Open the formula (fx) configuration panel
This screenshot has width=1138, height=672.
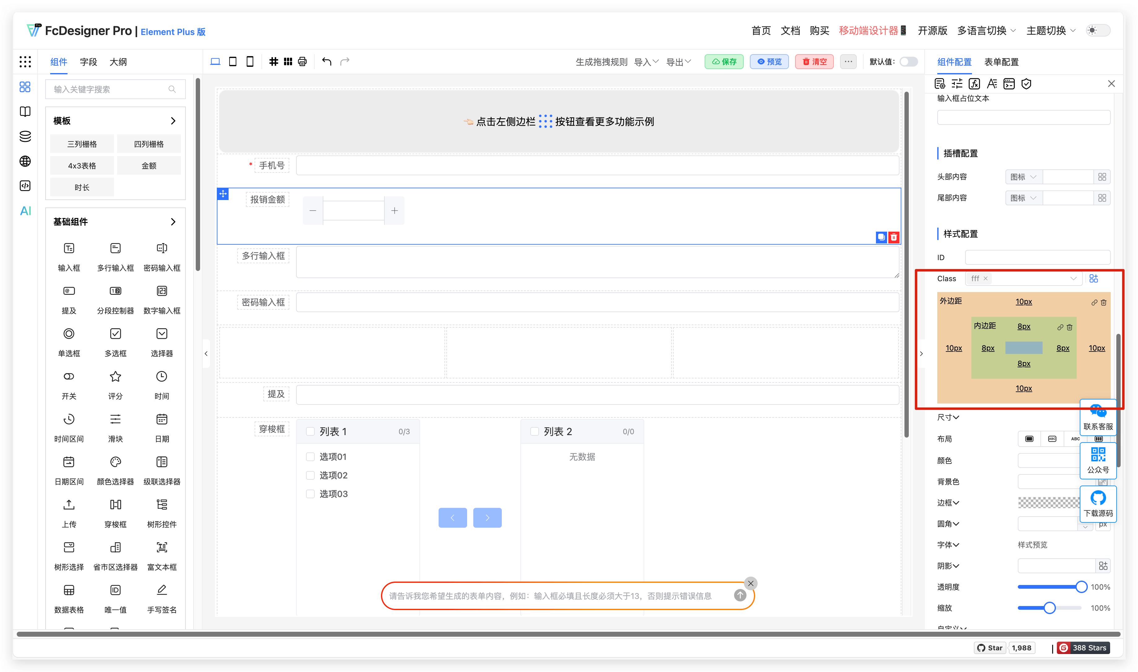(974, 83)
